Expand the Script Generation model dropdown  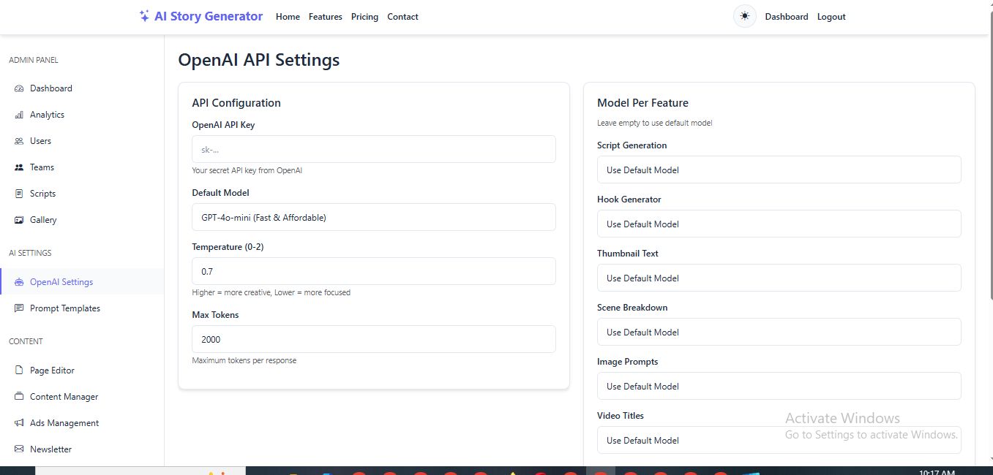(x=779, y=170)
